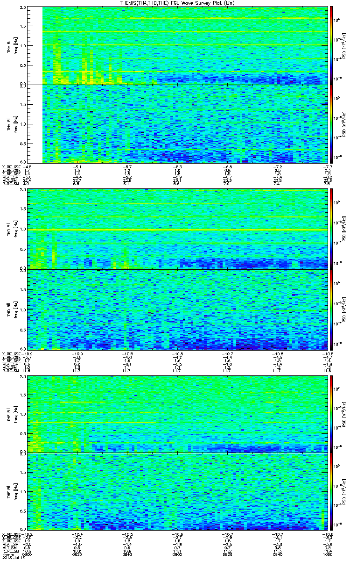Click the PSD color bar beside THD B⊥
The height and width of the screenshot is (561, 350).
pos(331,229)
